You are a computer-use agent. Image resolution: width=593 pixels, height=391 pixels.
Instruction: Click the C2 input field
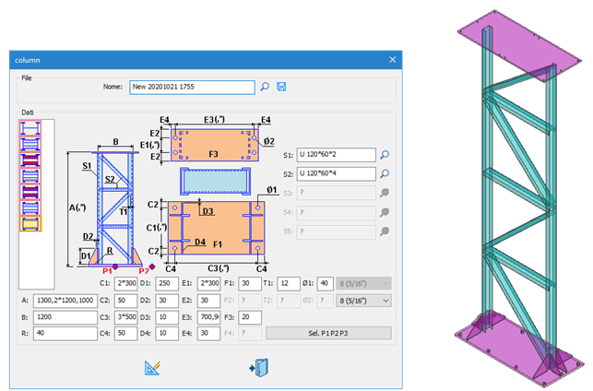pyautogui.click(x=125, y=301)
